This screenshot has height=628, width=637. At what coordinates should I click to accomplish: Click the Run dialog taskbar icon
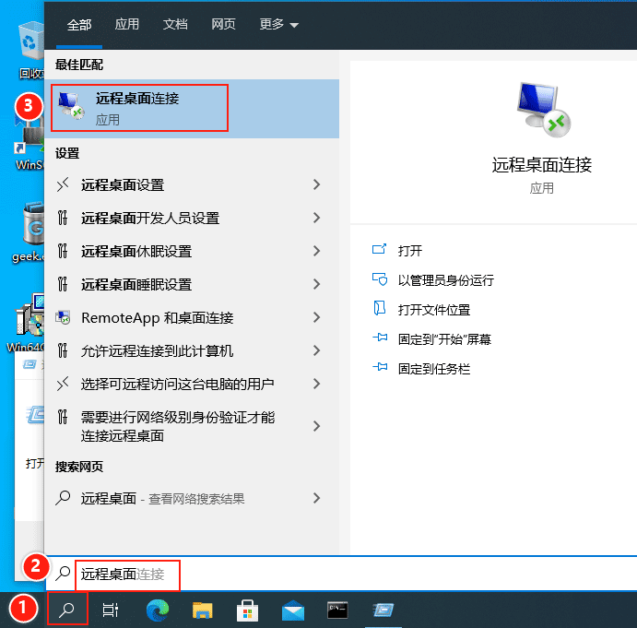click(383, 610)
